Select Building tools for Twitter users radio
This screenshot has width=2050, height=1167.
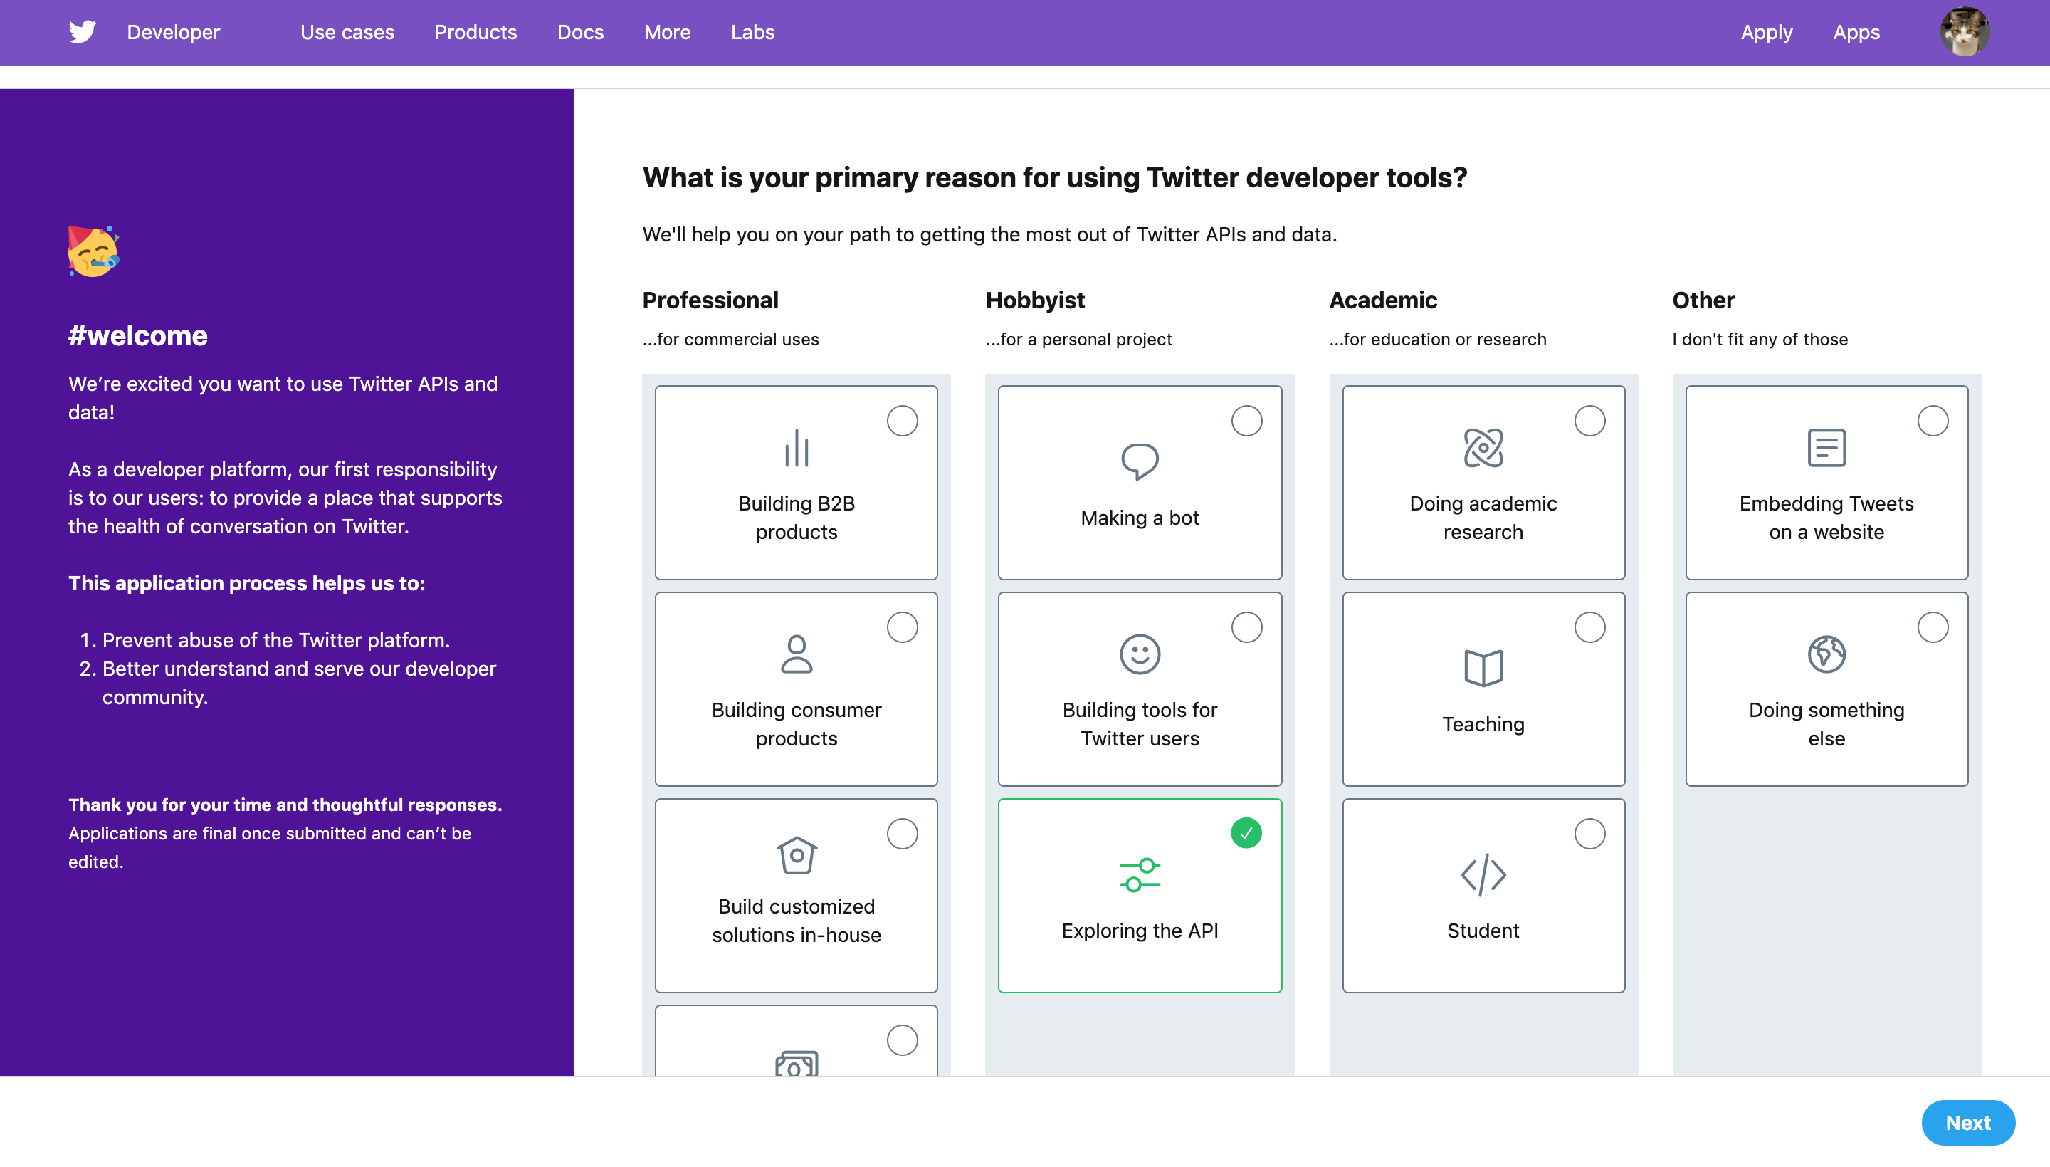1246,627
